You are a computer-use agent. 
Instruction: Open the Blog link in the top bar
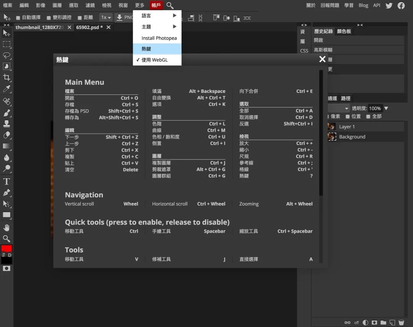pyautogui.click(x=363, y=5)
